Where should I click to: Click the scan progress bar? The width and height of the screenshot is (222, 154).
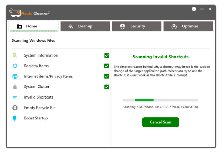click(x=160, y=100)
